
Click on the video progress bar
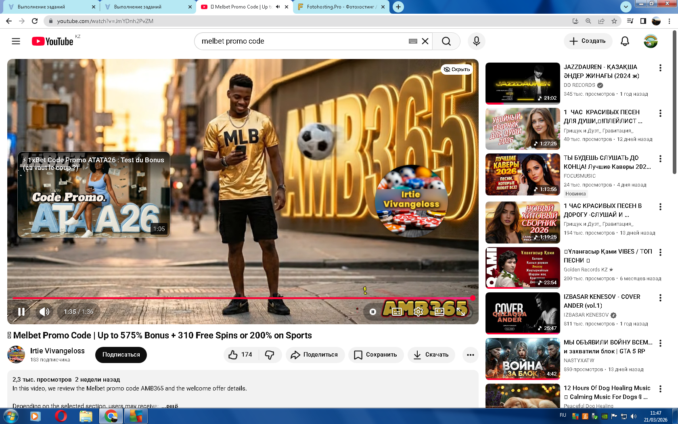click(x=242, y=298)
